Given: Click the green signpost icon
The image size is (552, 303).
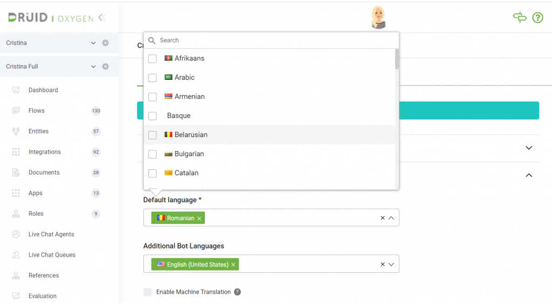Looking at the screenshot, I should click(520, 17).
